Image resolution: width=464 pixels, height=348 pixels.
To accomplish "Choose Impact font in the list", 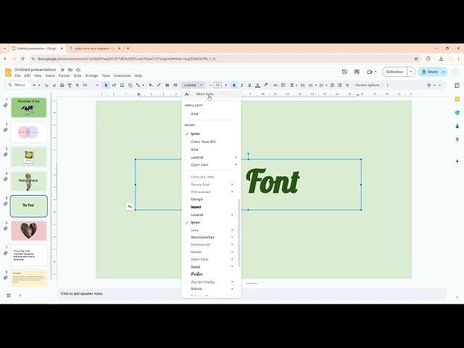I will click(x=196, y=207).
